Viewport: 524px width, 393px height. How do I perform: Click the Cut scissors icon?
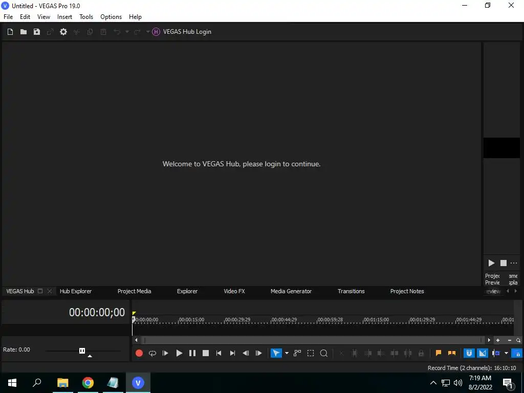click(x=77, y=32)
